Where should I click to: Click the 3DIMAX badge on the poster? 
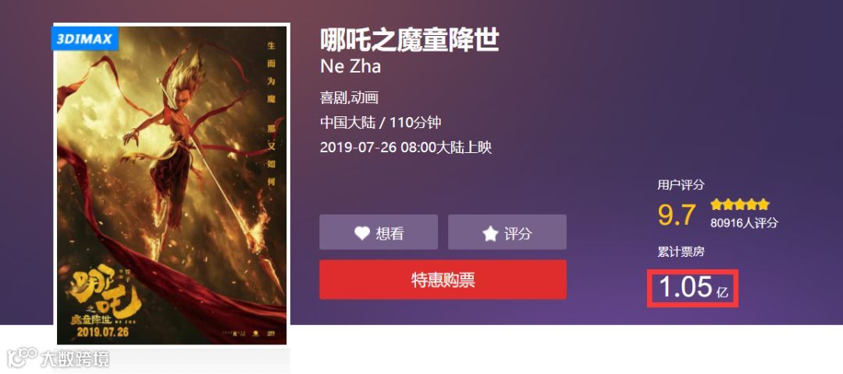[84, 39]
